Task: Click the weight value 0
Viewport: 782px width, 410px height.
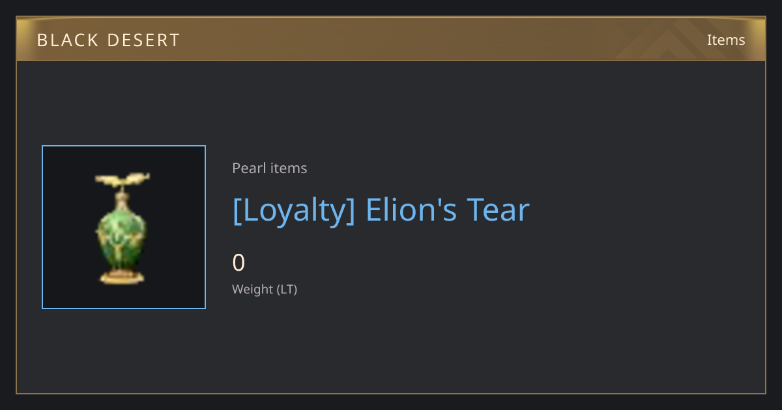Action: (x=239, y=263)
